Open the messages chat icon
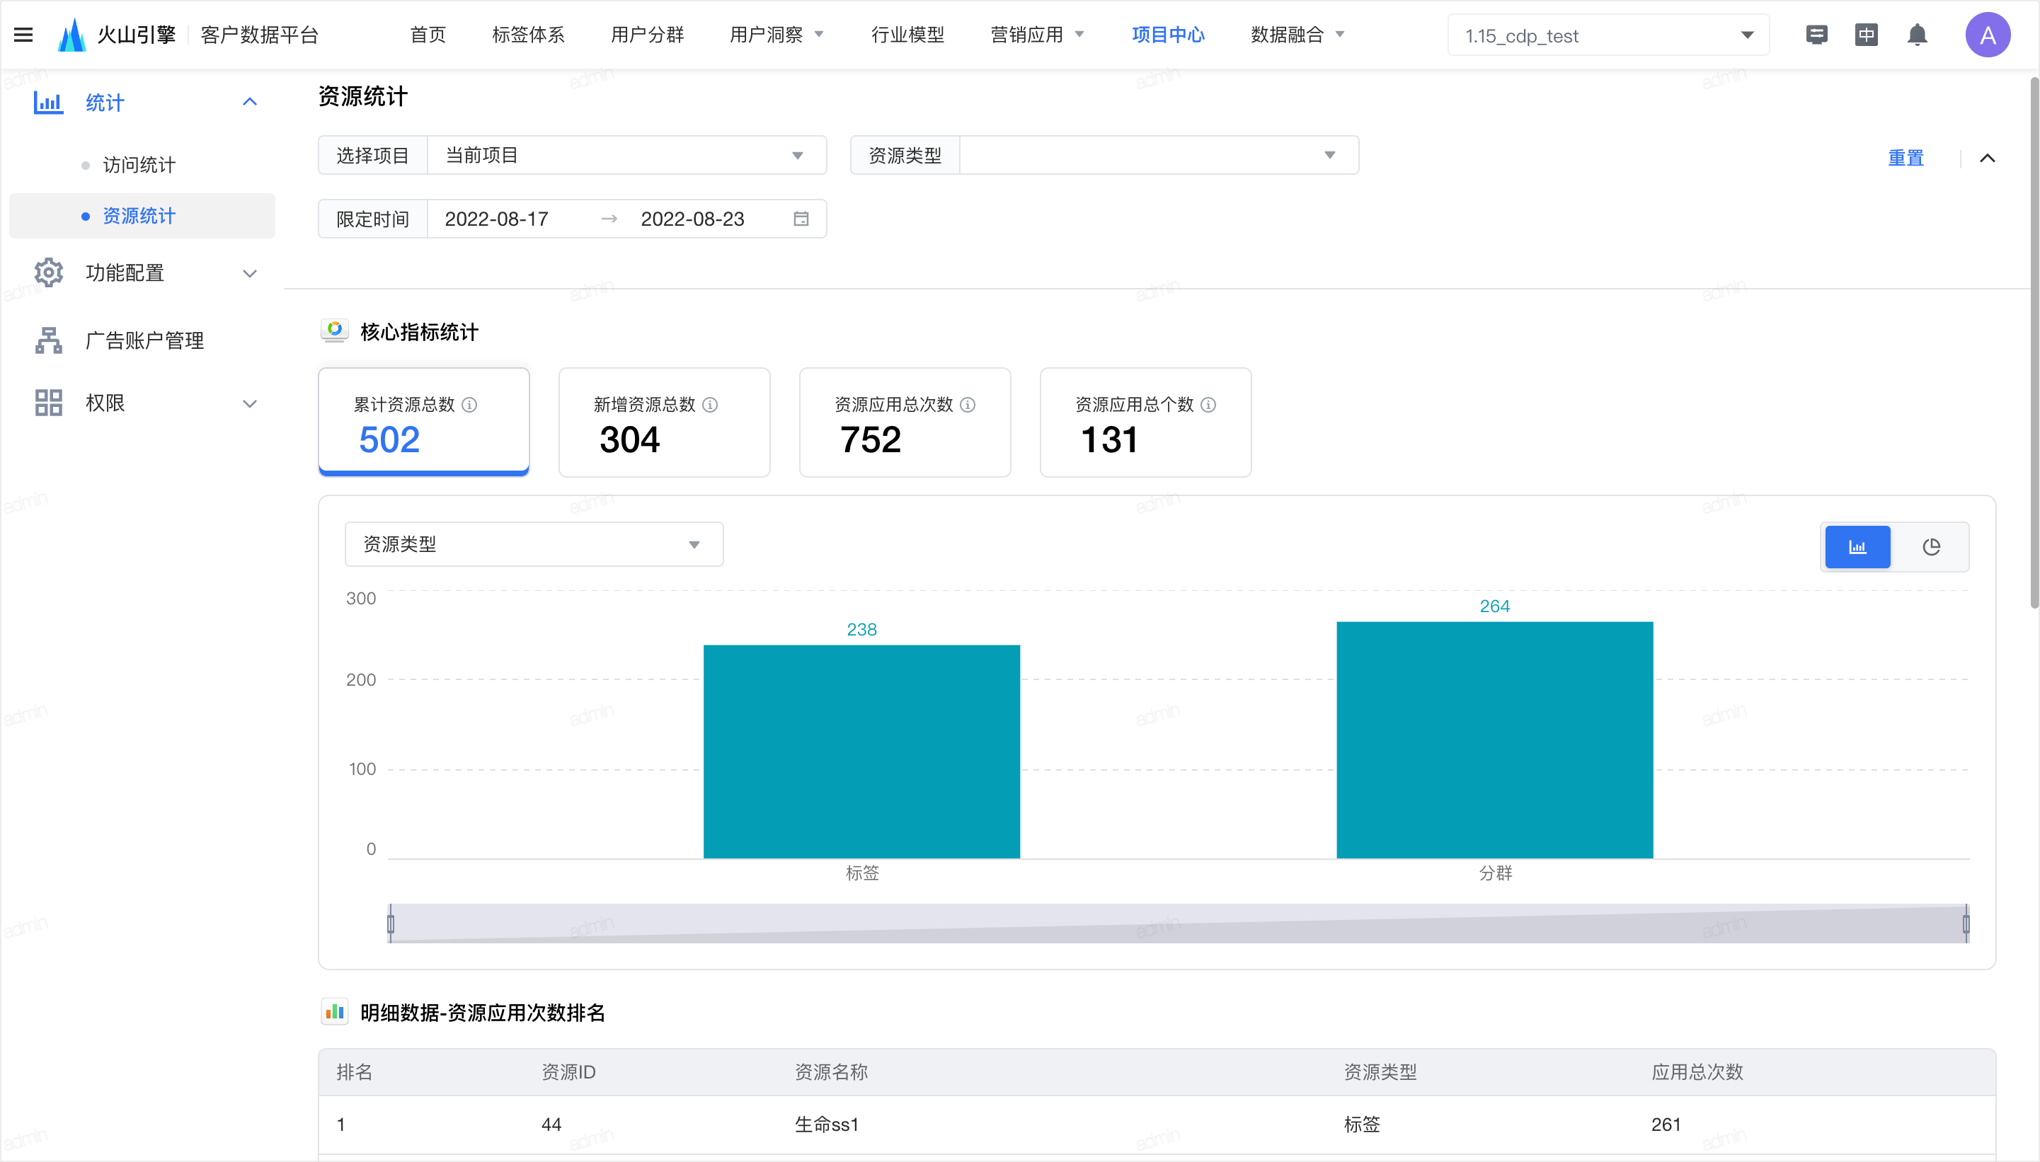The width and height of the screenshot is (2040, 1162). [x=1816, y=34]
